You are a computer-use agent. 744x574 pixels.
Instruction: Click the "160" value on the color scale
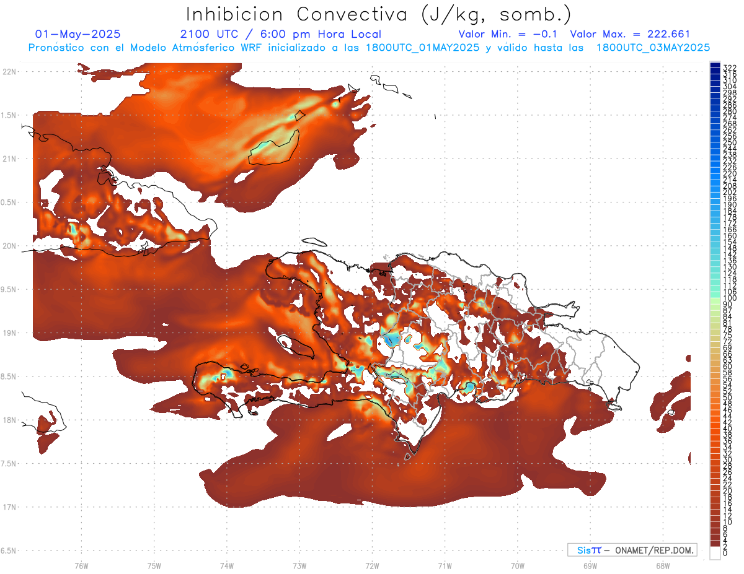729,236
